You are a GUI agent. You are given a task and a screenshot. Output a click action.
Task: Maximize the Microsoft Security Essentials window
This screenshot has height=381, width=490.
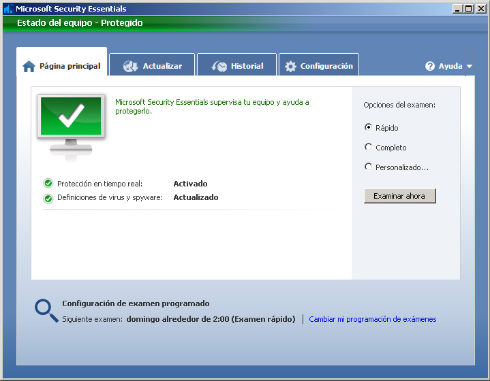468,9
